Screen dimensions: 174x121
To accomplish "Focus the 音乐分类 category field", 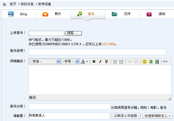I will [x=69, y=107].
